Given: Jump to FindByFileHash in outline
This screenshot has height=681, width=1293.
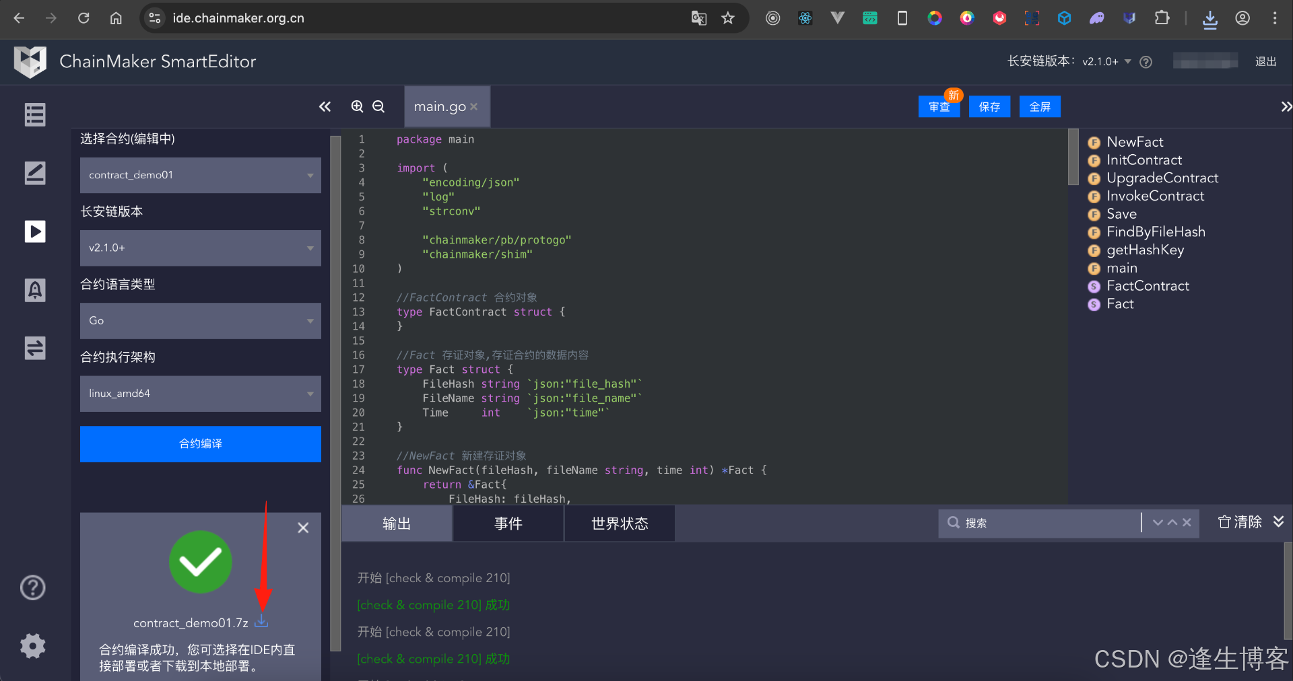Looking at the screenshot, I should tap(1156, 232).
